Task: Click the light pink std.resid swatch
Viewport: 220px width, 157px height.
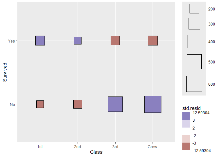Action: (x=186, y=138)
